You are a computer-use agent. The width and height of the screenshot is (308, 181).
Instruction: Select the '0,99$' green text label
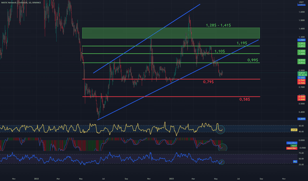pyautogui.click(x=252, y=60)
